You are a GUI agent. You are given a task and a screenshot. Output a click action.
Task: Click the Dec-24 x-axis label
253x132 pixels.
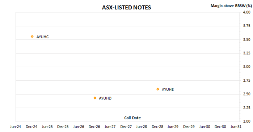coord(31,127)
